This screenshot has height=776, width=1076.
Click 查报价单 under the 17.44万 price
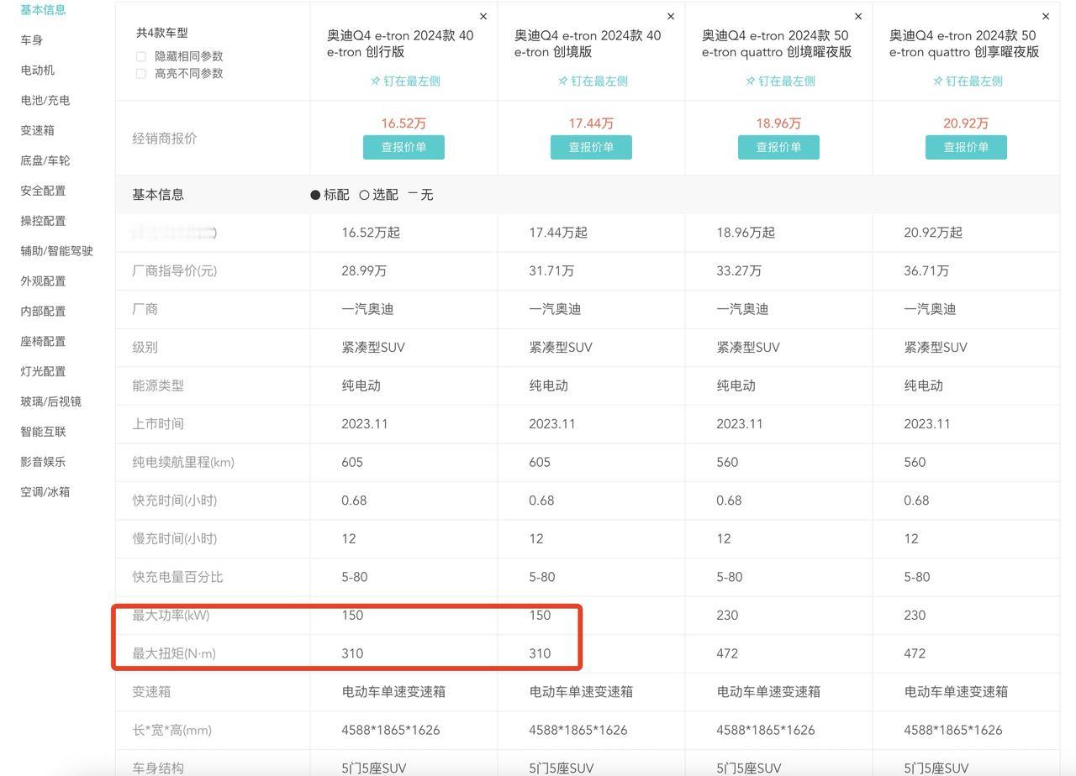[591, 147]
